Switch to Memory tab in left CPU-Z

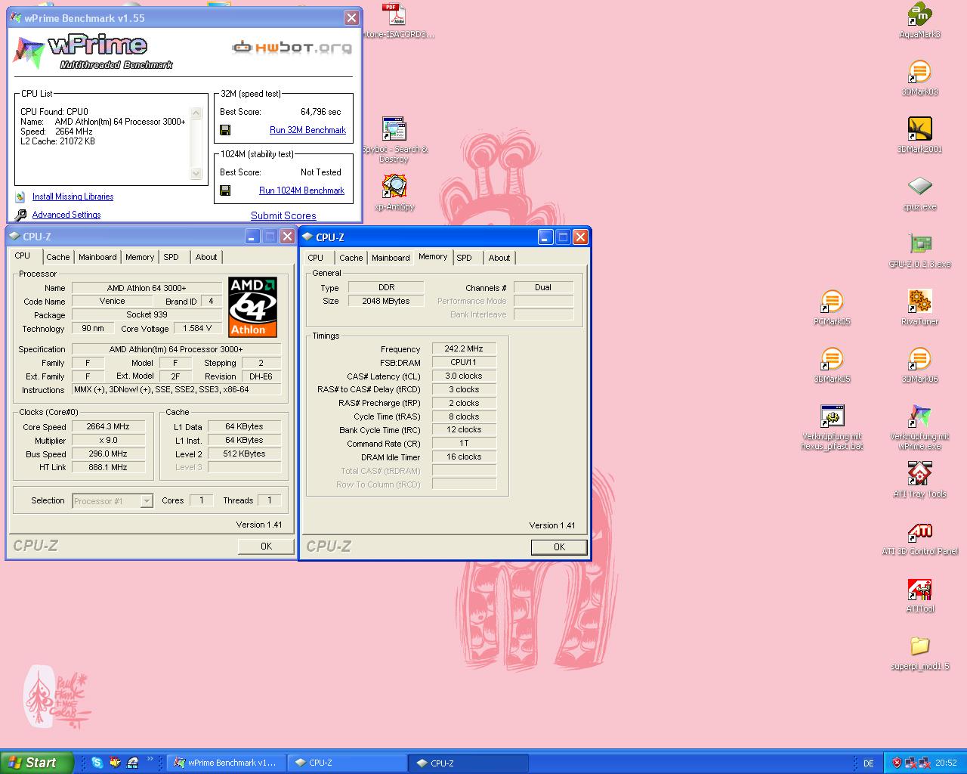pyautogui.click(x=140, y=257)
